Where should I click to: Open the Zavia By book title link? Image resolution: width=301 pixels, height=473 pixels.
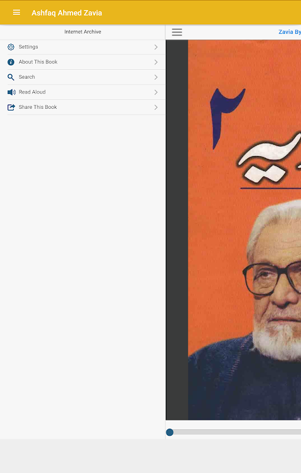(290, 32)
